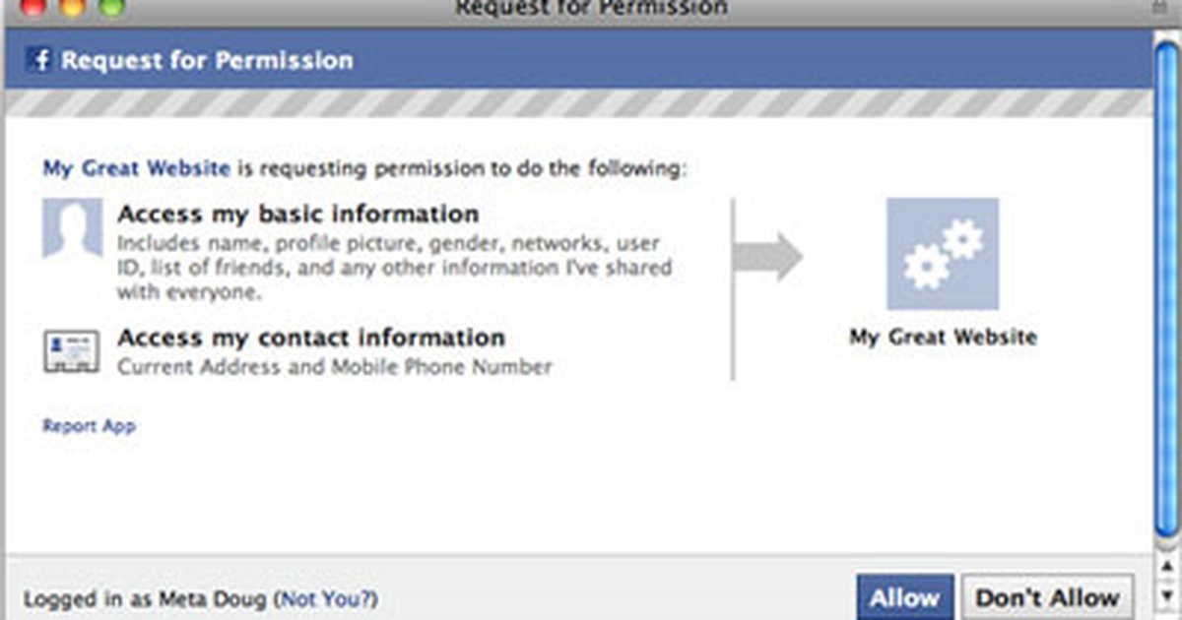Open the My Great Website link

coord(136,168)
